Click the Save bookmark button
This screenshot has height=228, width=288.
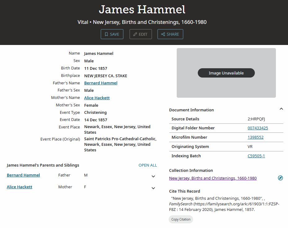(x=112, y=34)
